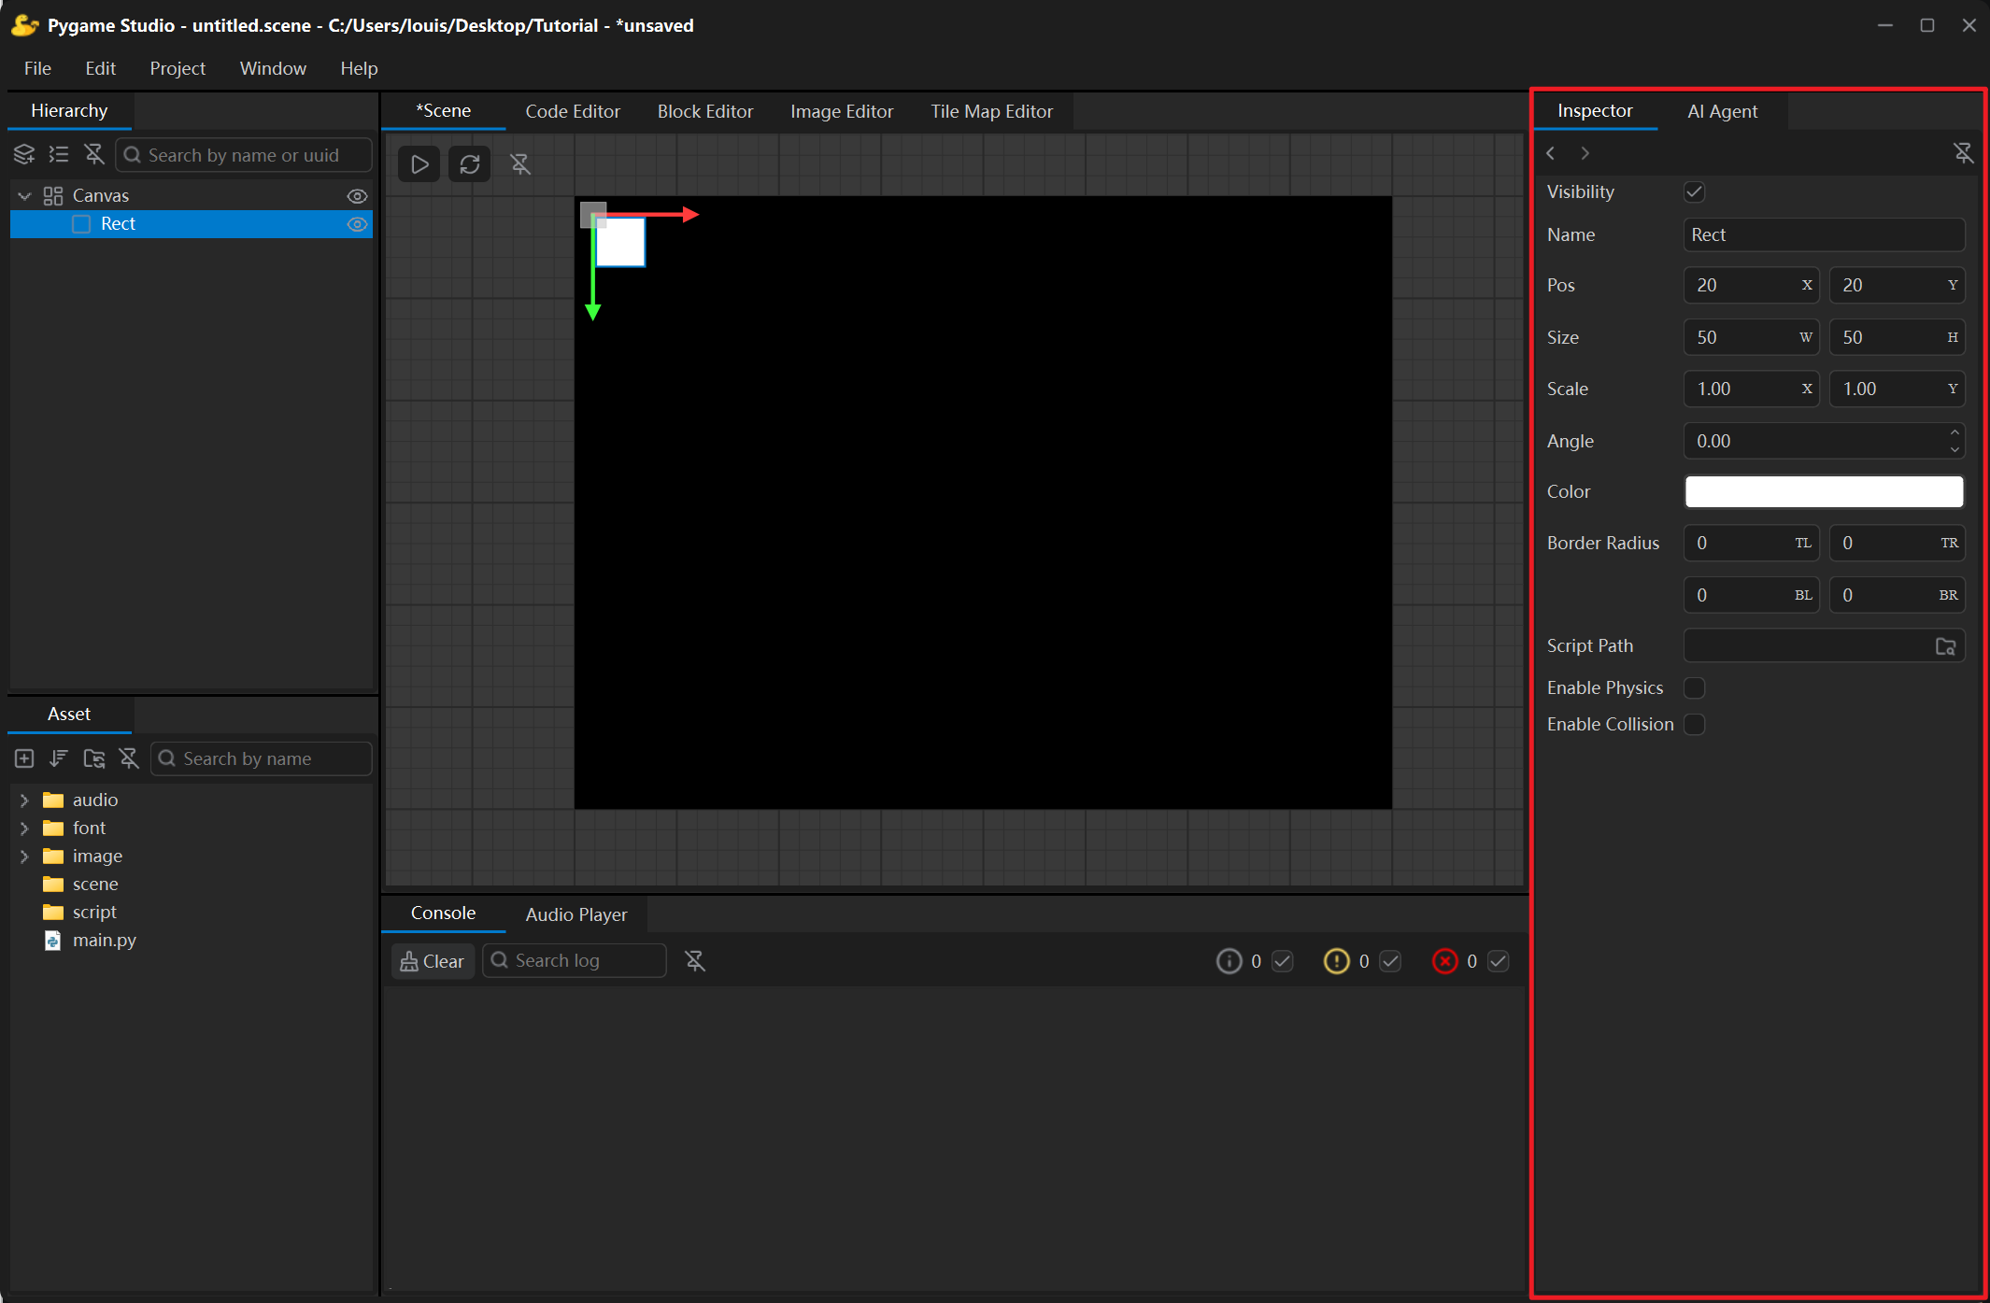This screenshot has width=1990, height=1303.
Task: Click the Play scene button
Action: click(419, 164)
